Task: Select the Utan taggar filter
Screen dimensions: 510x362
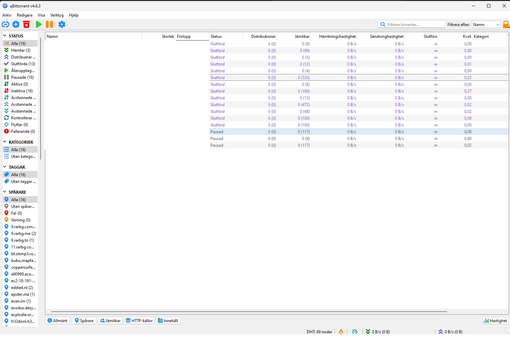Action: coord(21,182)
